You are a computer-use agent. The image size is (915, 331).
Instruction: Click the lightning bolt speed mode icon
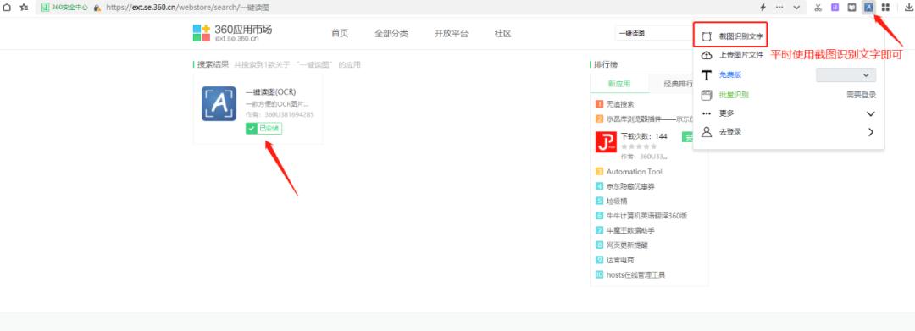762,8
